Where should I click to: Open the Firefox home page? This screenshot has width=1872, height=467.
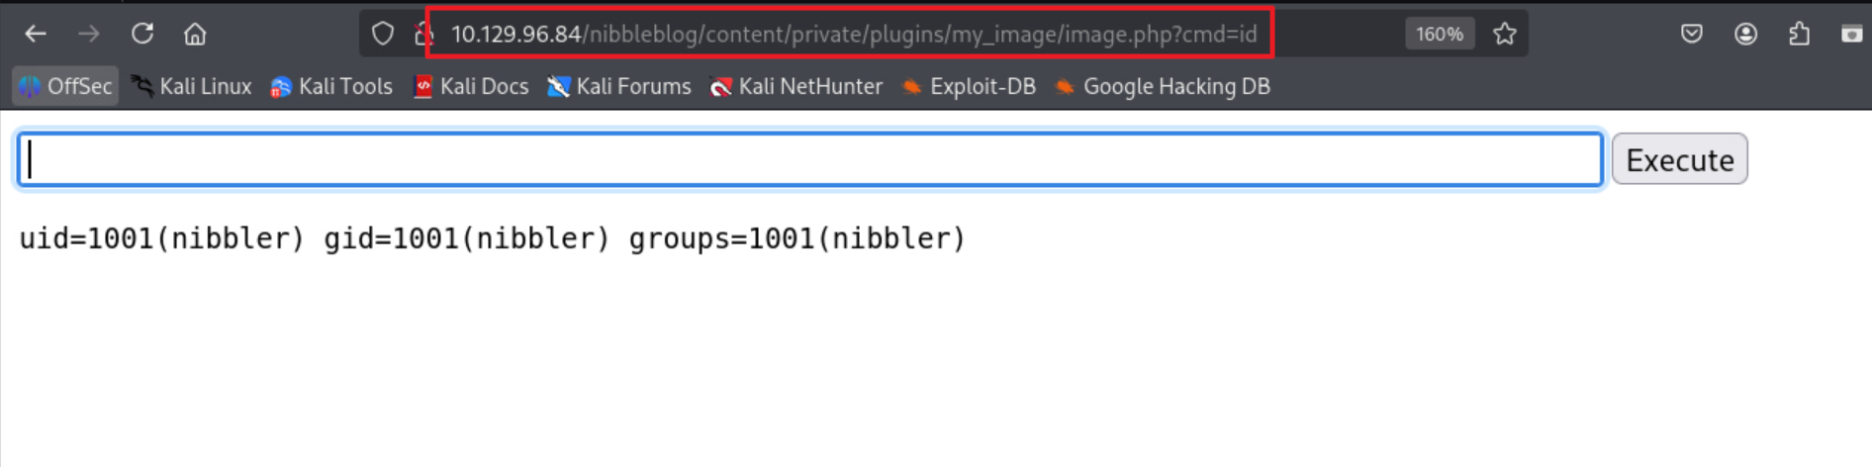pyautogui.click(x=195, y=34)
